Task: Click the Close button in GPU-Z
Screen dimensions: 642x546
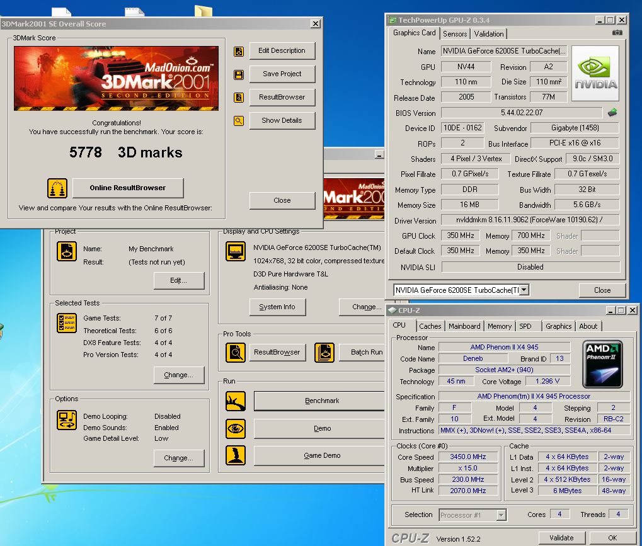Action: tap(602, 290)
